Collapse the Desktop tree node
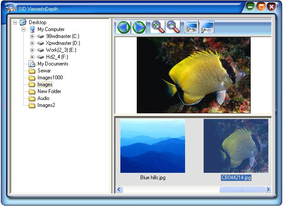Screen dimensions: 283x206 click(x=15, y=22)
